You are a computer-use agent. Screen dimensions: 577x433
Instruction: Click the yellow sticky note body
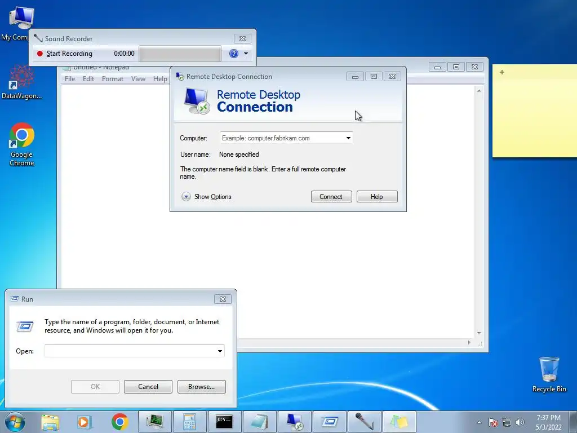535,118
